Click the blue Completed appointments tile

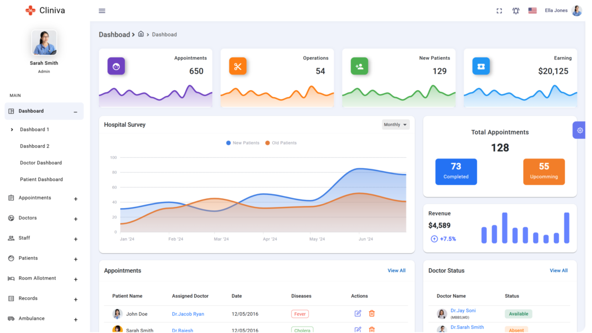[x=456, y=172]
